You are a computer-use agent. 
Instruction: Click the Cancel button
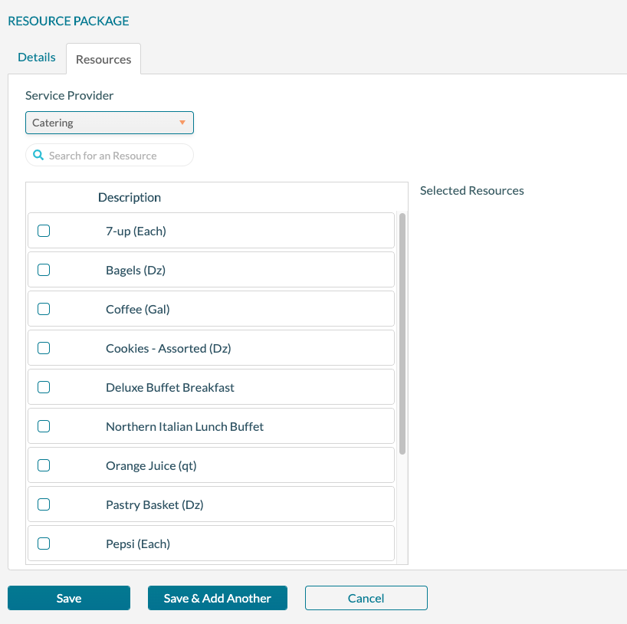[x=366, y=598]
